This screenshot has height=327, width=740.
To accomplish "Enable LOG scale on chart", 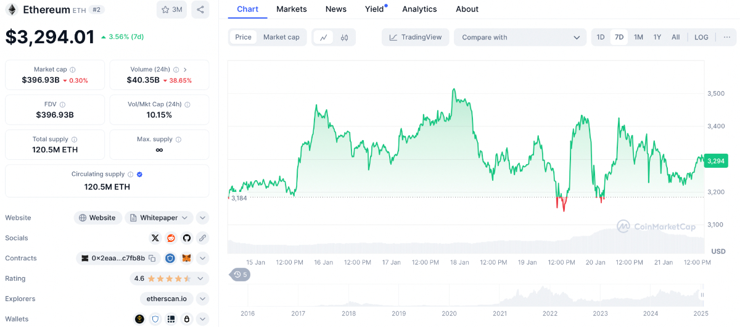I will [x=701, y=37].
